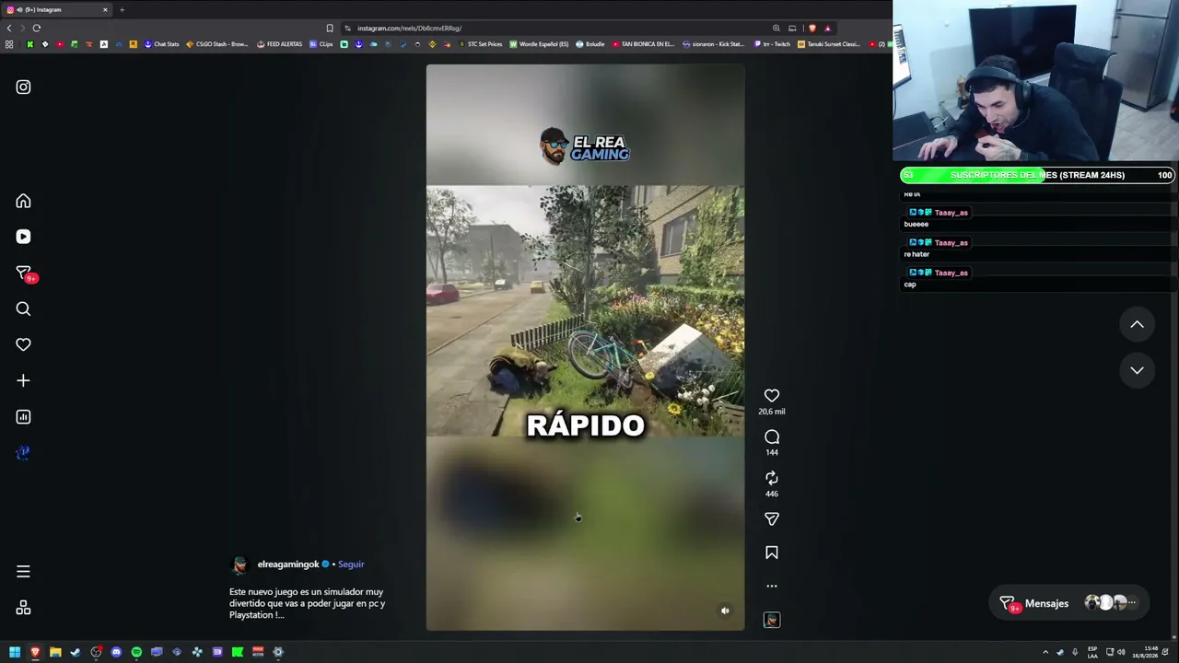Expand the truncated reel caption text
Screen dimensions: 1179x663
click(308, 603)
